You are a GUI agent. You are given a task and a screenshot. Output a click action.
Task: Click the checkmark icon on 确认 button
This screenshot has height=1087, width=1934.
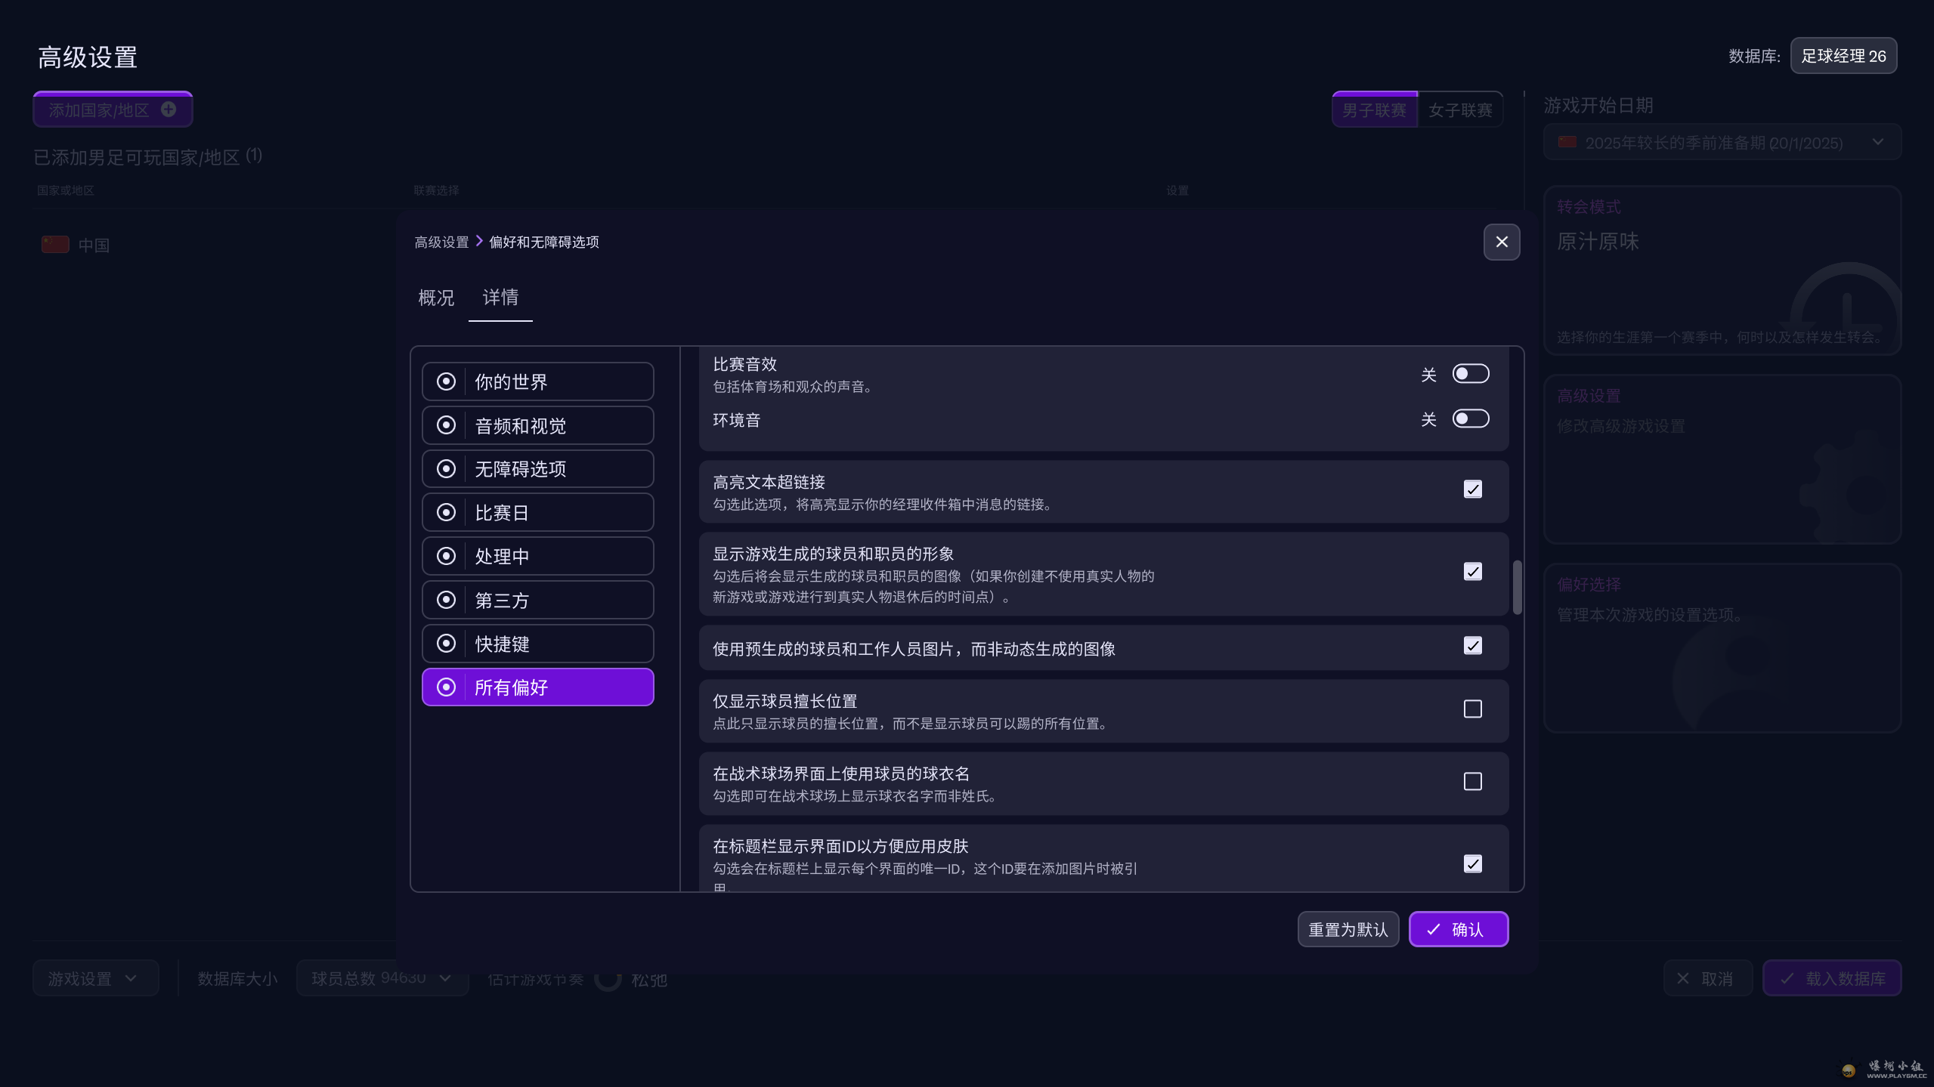tap(1434, 929)
